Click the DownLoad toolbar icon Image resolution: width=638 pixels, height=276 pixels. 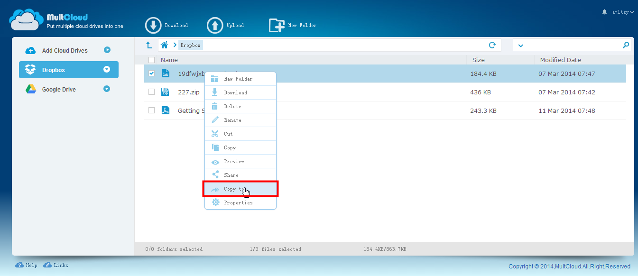click(x=153, y=25)
